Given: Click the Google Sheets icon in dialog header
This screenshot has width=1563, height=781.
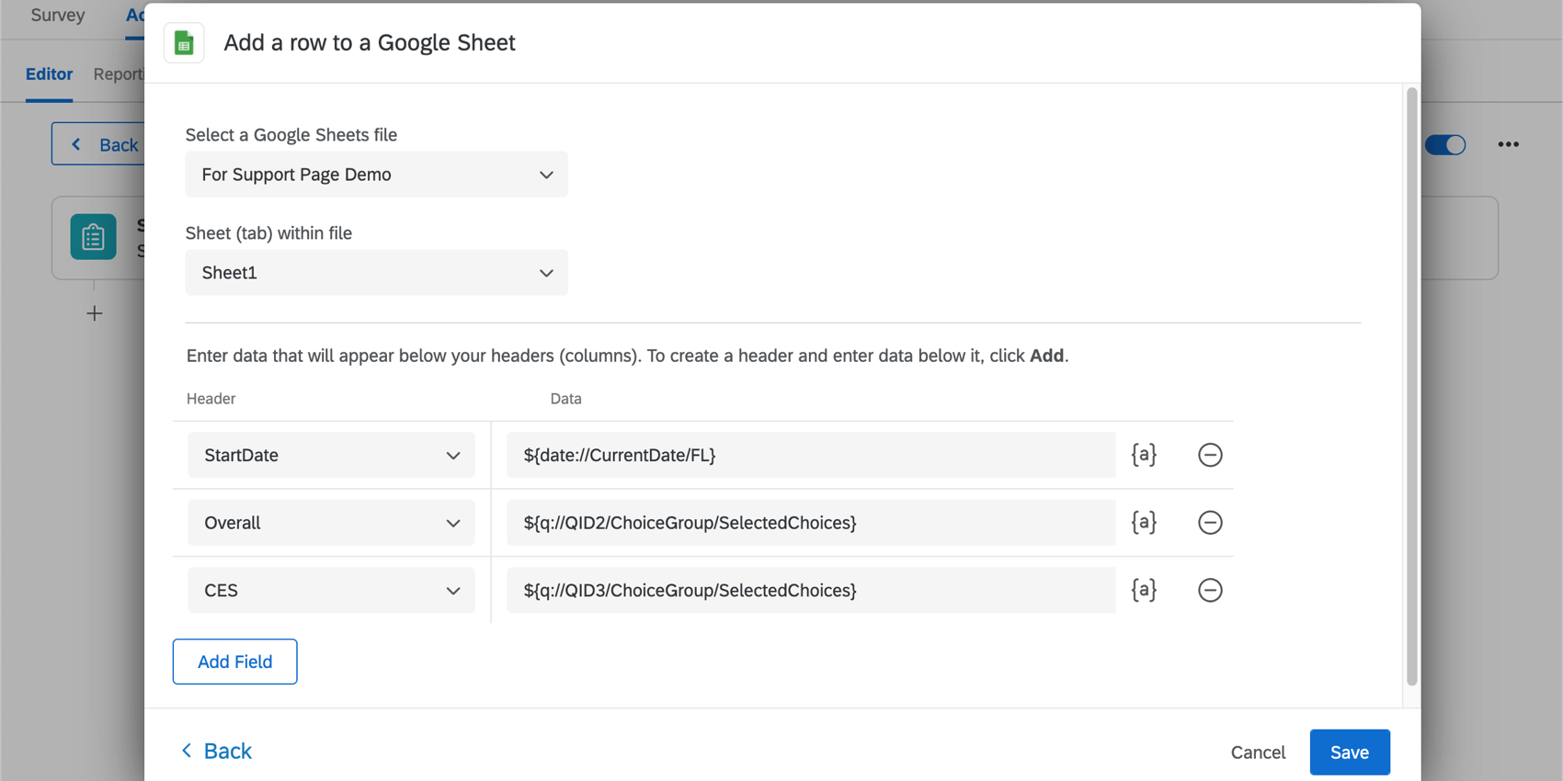Looking at the screenshot, I should point(184,42).
